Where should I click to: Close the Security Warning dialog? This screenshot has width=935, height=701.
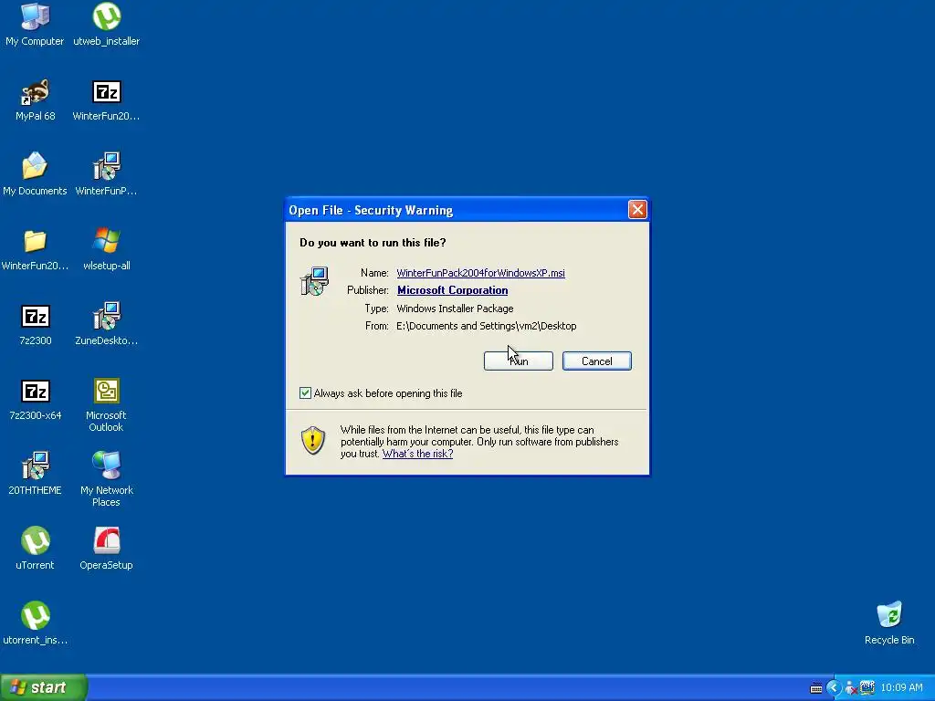(x=637, y=209)
